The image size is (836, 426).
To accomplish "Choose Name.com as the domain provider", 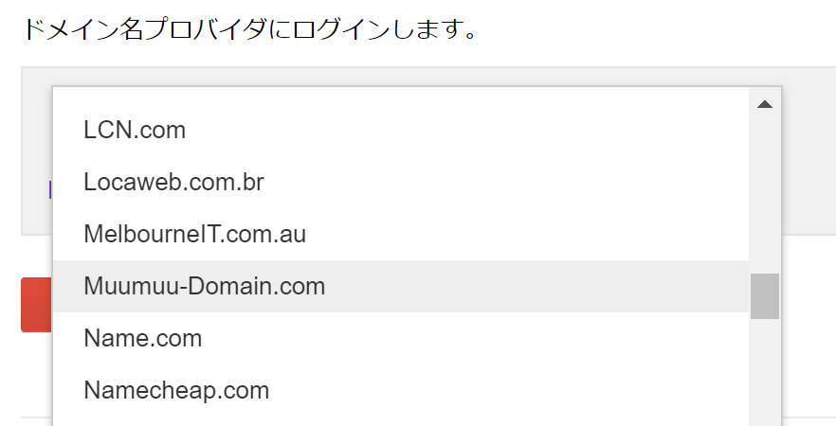I will pos(142,338).
